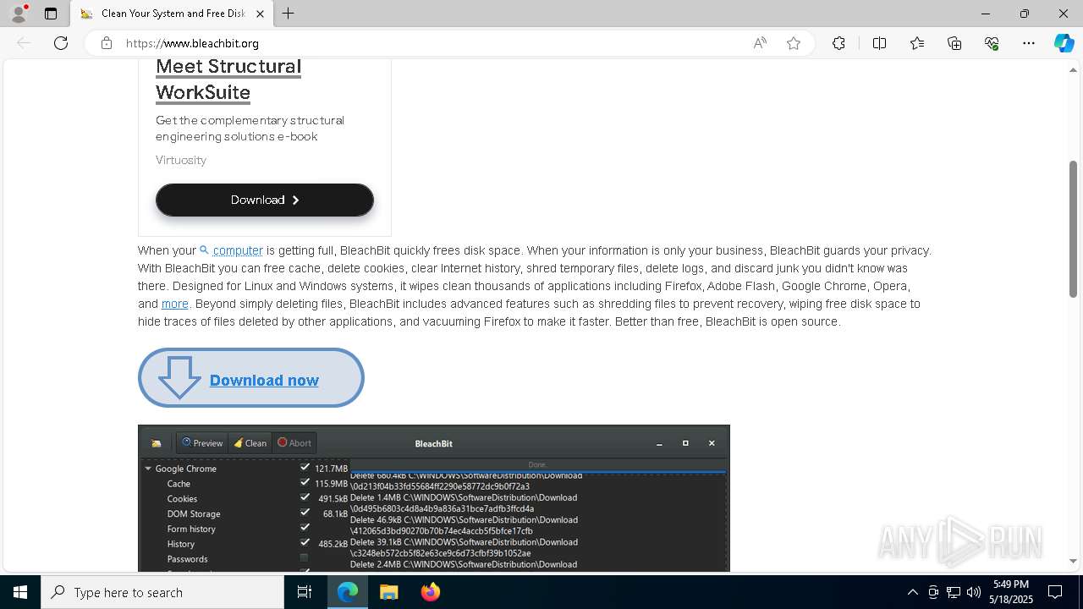Screen dimensions: 1083x609
Task: Open the volume speaker tray icon
Action: tap(973, 592)
